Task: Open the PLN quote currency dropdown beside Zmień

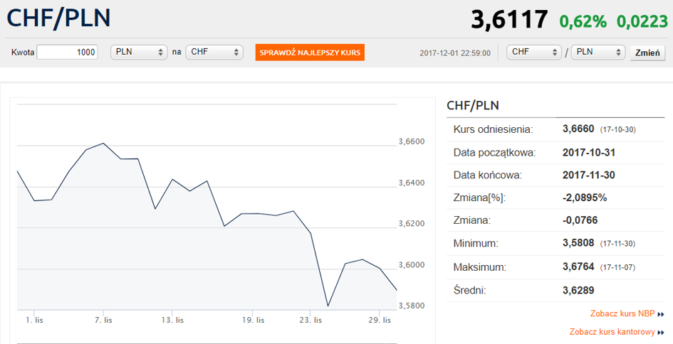Action: (x=598, y=53)
